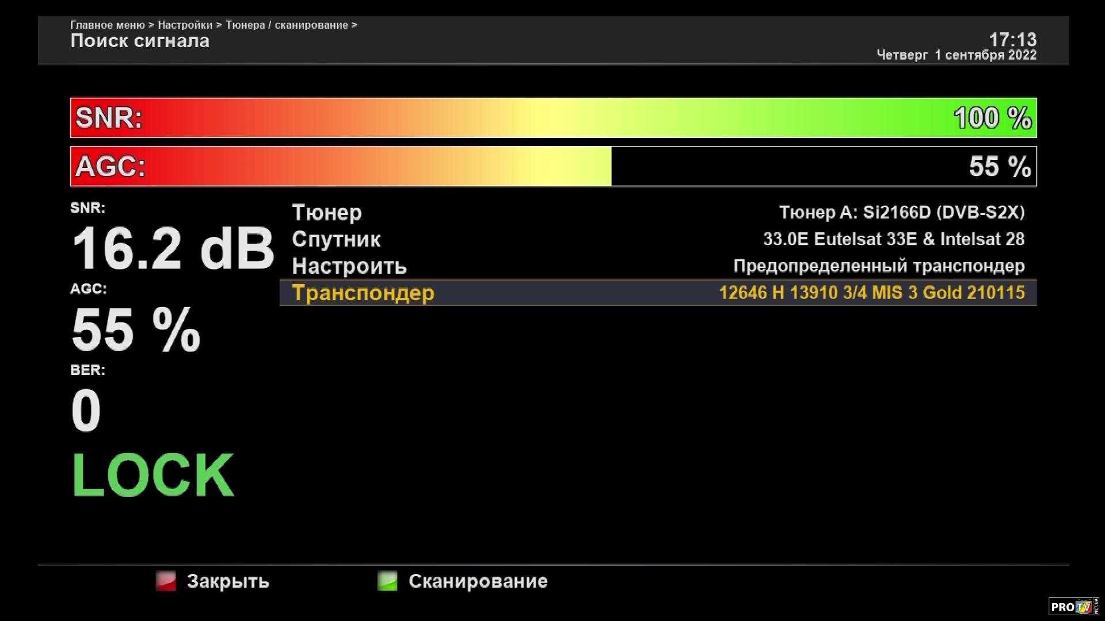Click the 17:13 clock display
The width and height of the screenshot is (1105, 621).
coord(1012,39)
